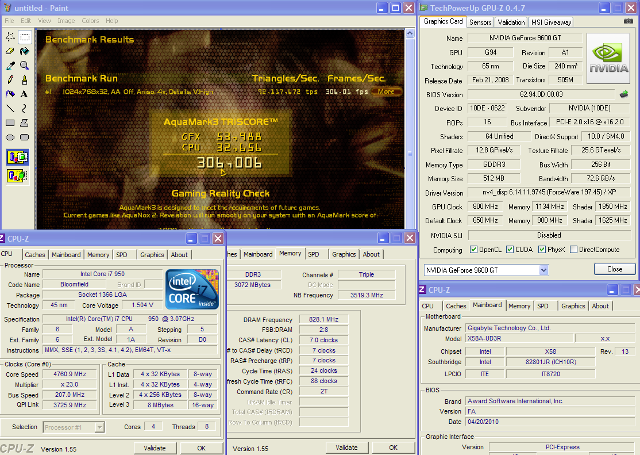Screen dimensions: 640x455
Task: Choose opaque selection option in Paint toolbox
Action: pyautogui.click(x=18, y=158)
